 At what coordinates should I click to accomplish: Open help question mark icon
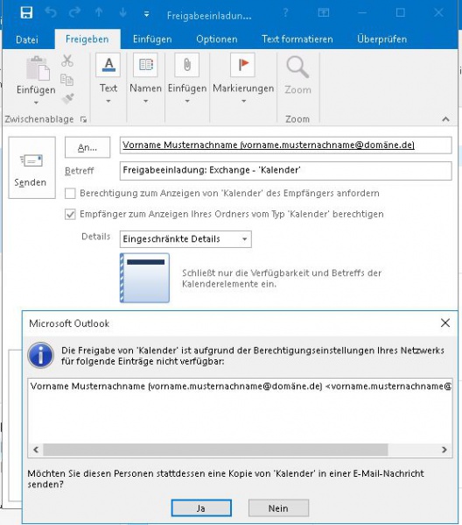coord(285,13)
